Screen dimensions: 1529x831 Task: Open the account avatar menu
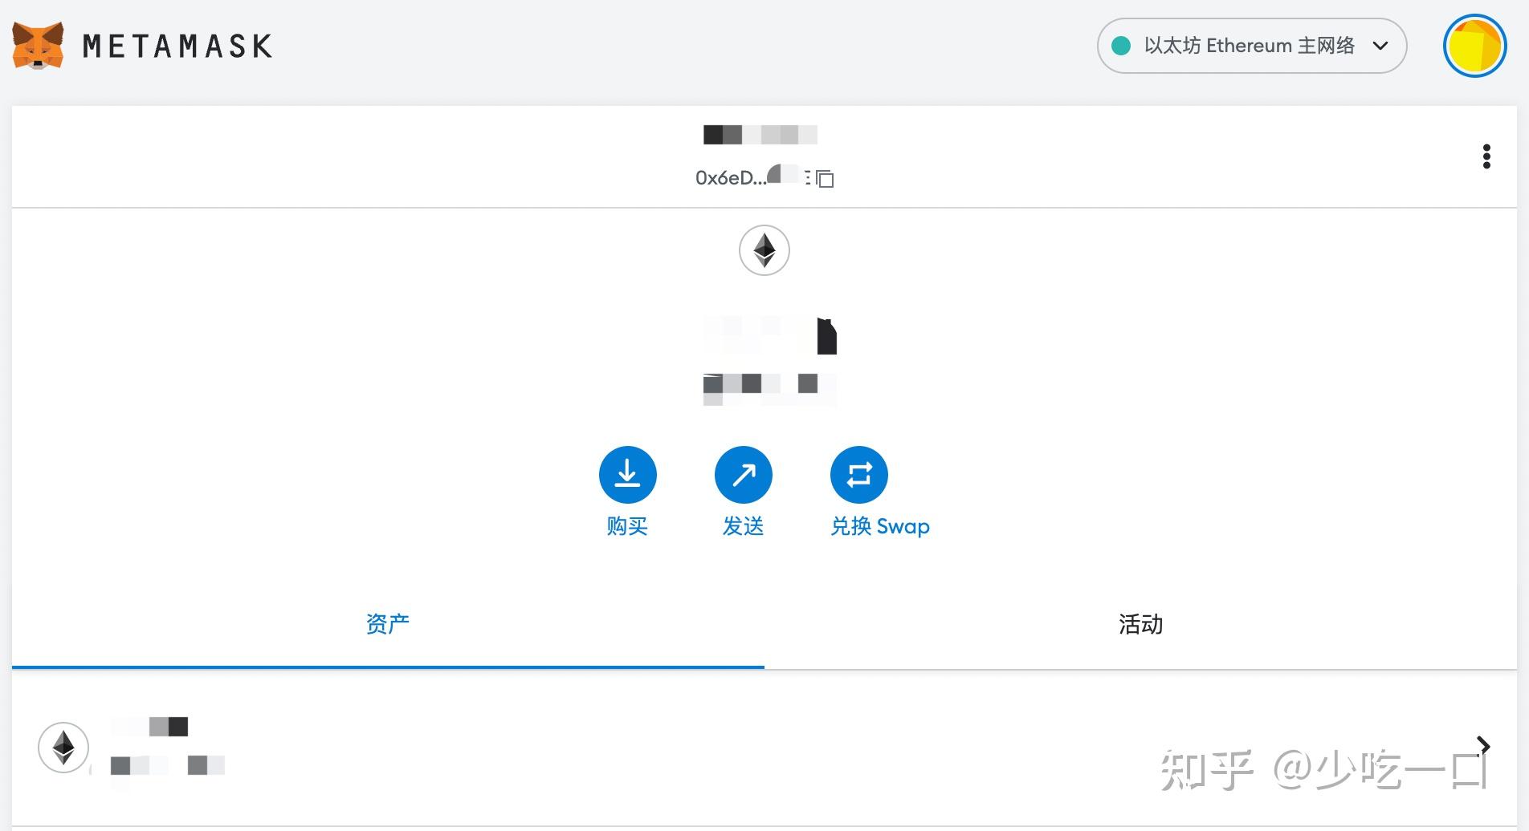pyautogui.click(x=1474, y=46)
